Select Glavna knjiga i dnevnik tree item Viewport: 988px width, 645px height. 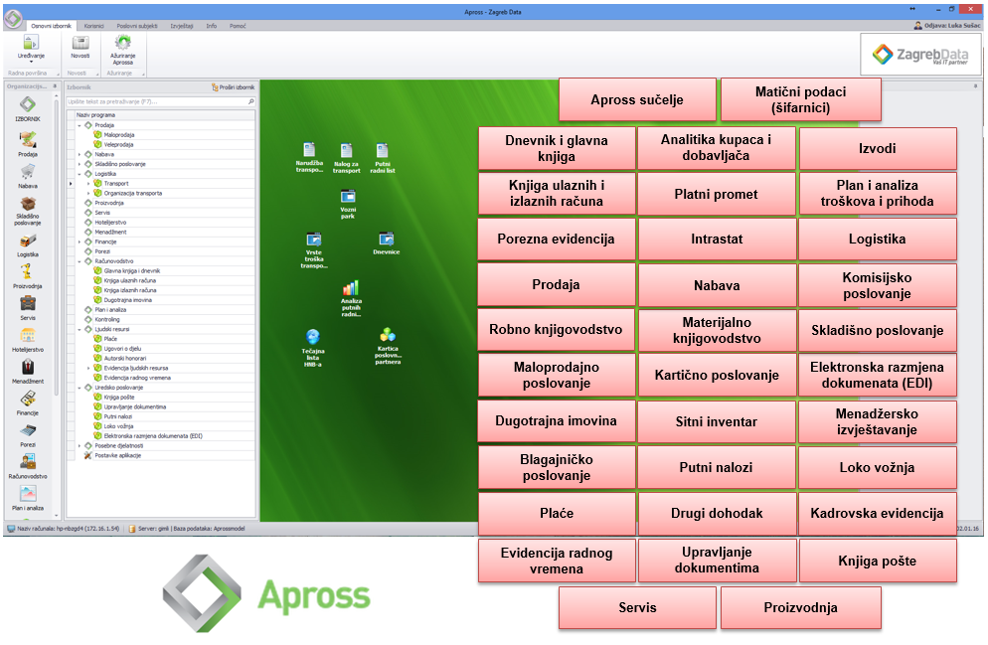coord(131,271)
